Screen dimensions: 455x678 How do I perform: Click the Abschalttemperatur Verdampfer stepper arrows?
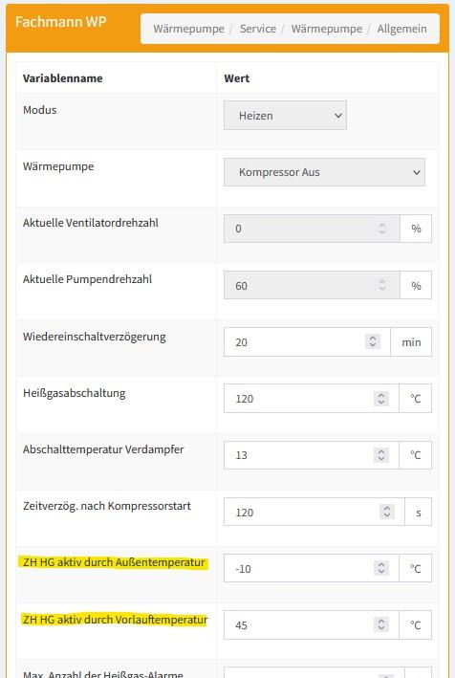pos(381,455)
